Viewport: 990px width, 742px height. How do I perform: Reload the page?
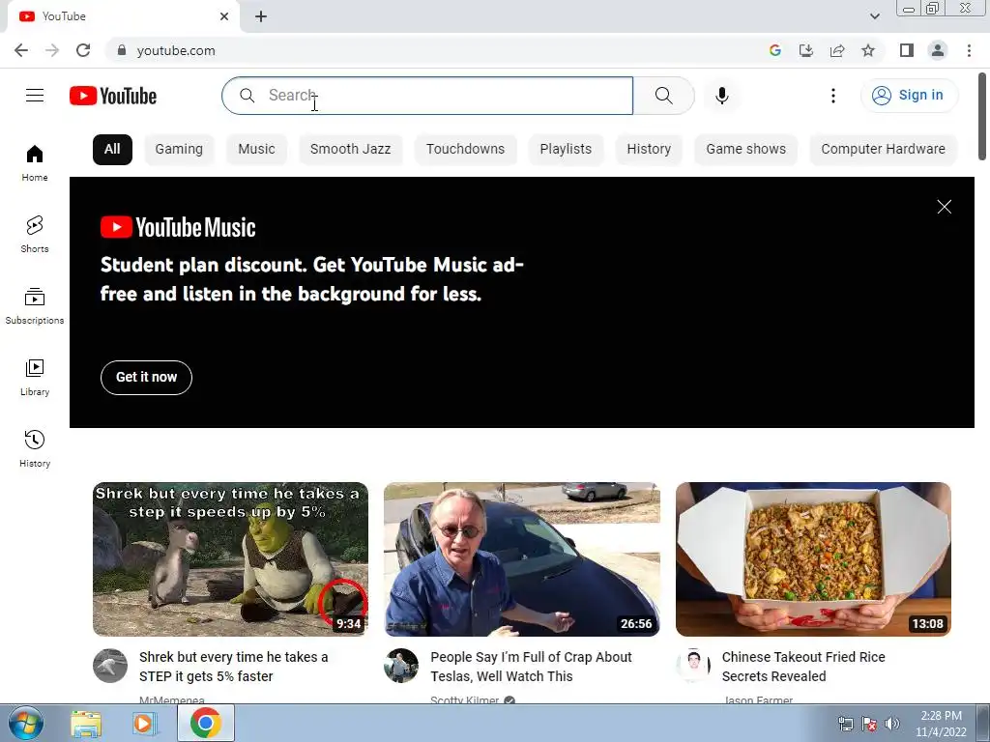(83, 50)
